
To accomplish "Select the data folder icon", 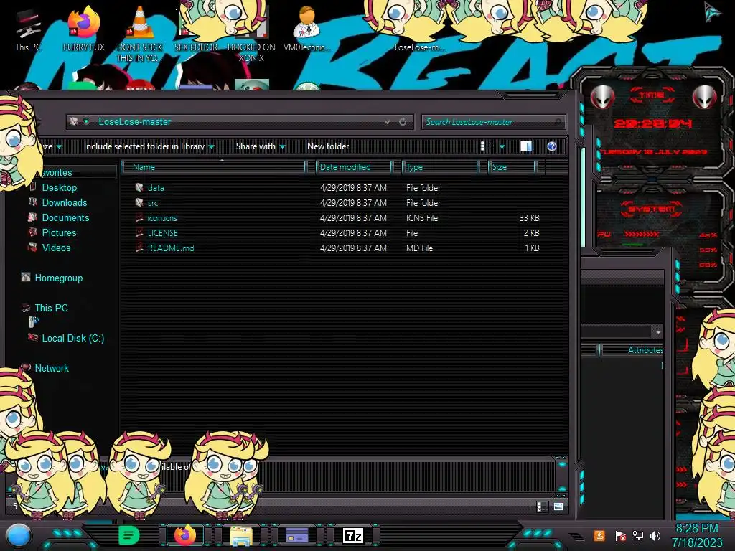I will coord(139,187).
